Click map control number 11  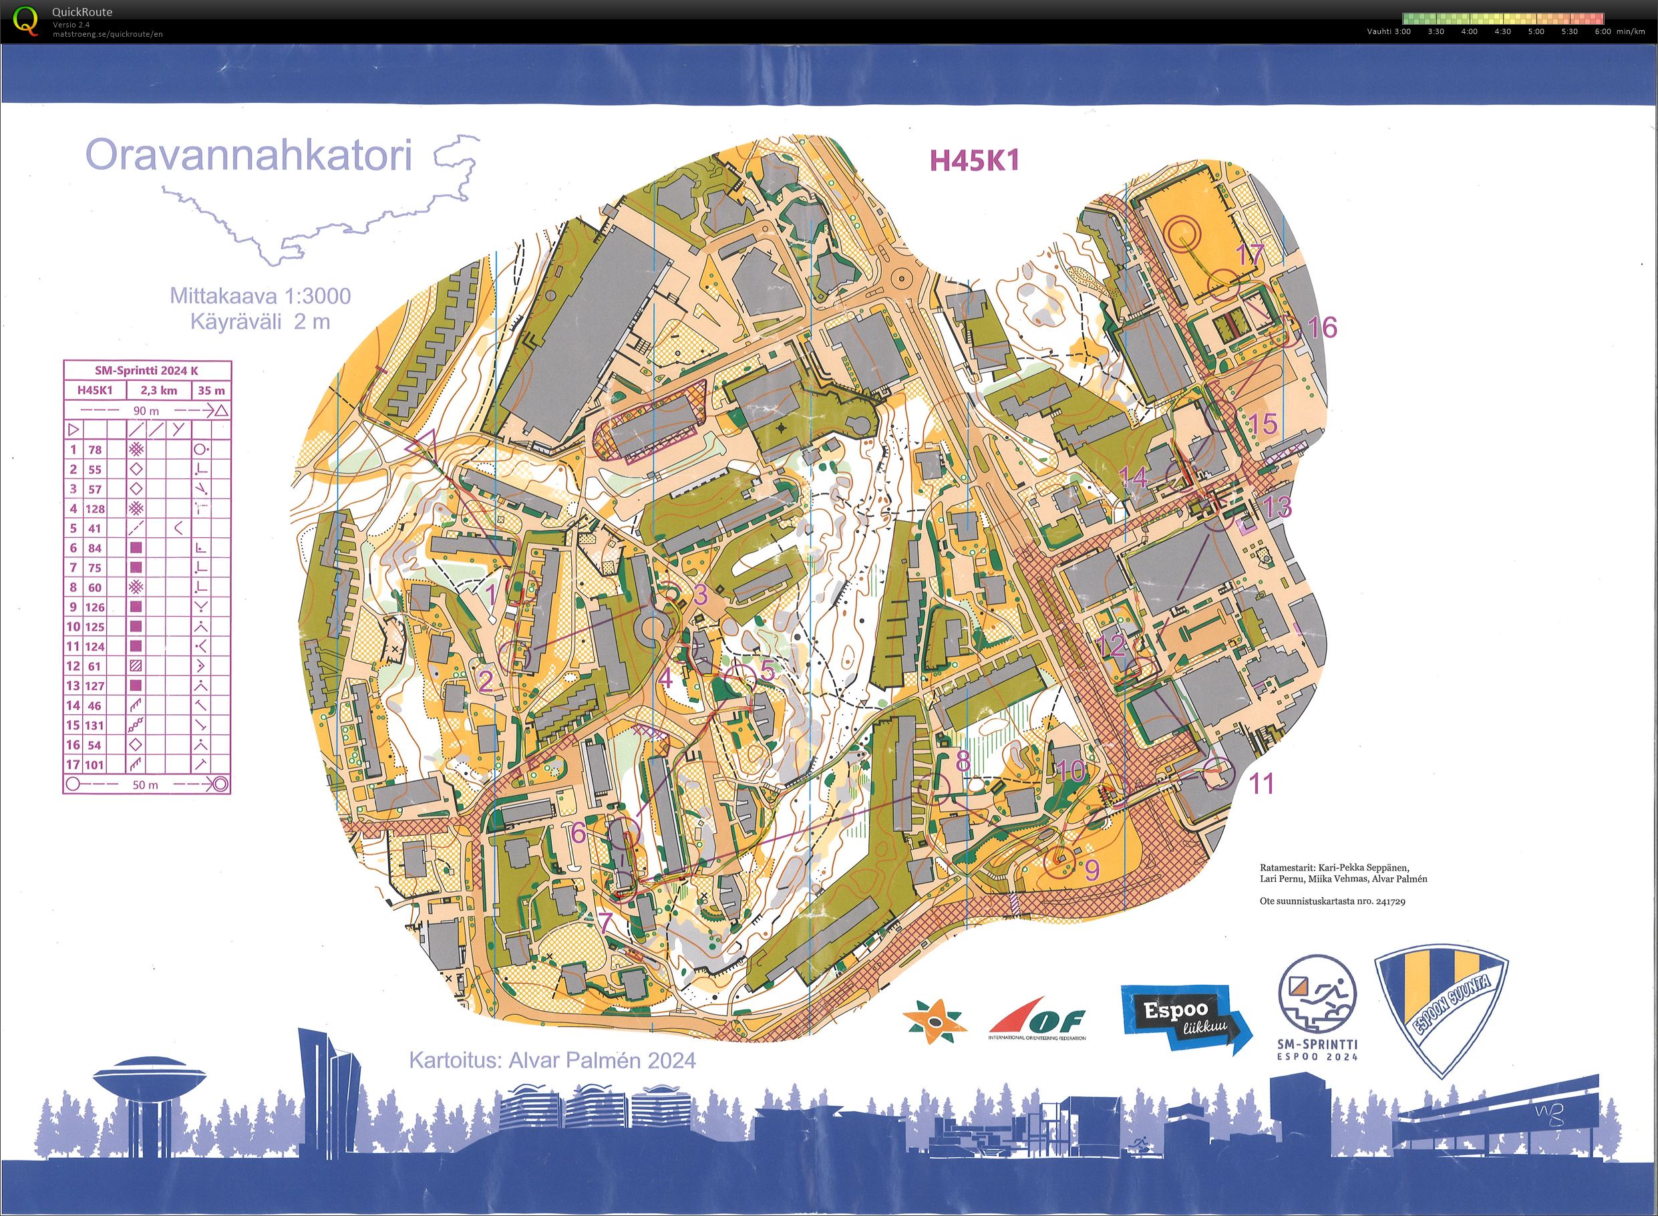click(1263, 784)
